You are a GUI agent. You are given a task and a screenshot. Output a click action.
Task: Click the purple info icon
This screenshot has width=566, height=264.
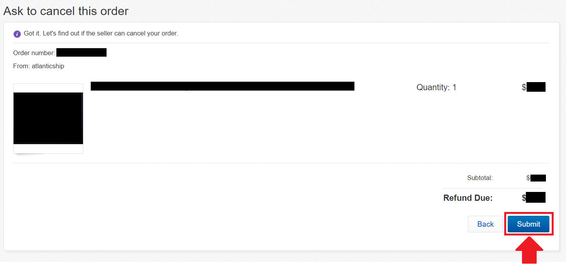[17, 34]
